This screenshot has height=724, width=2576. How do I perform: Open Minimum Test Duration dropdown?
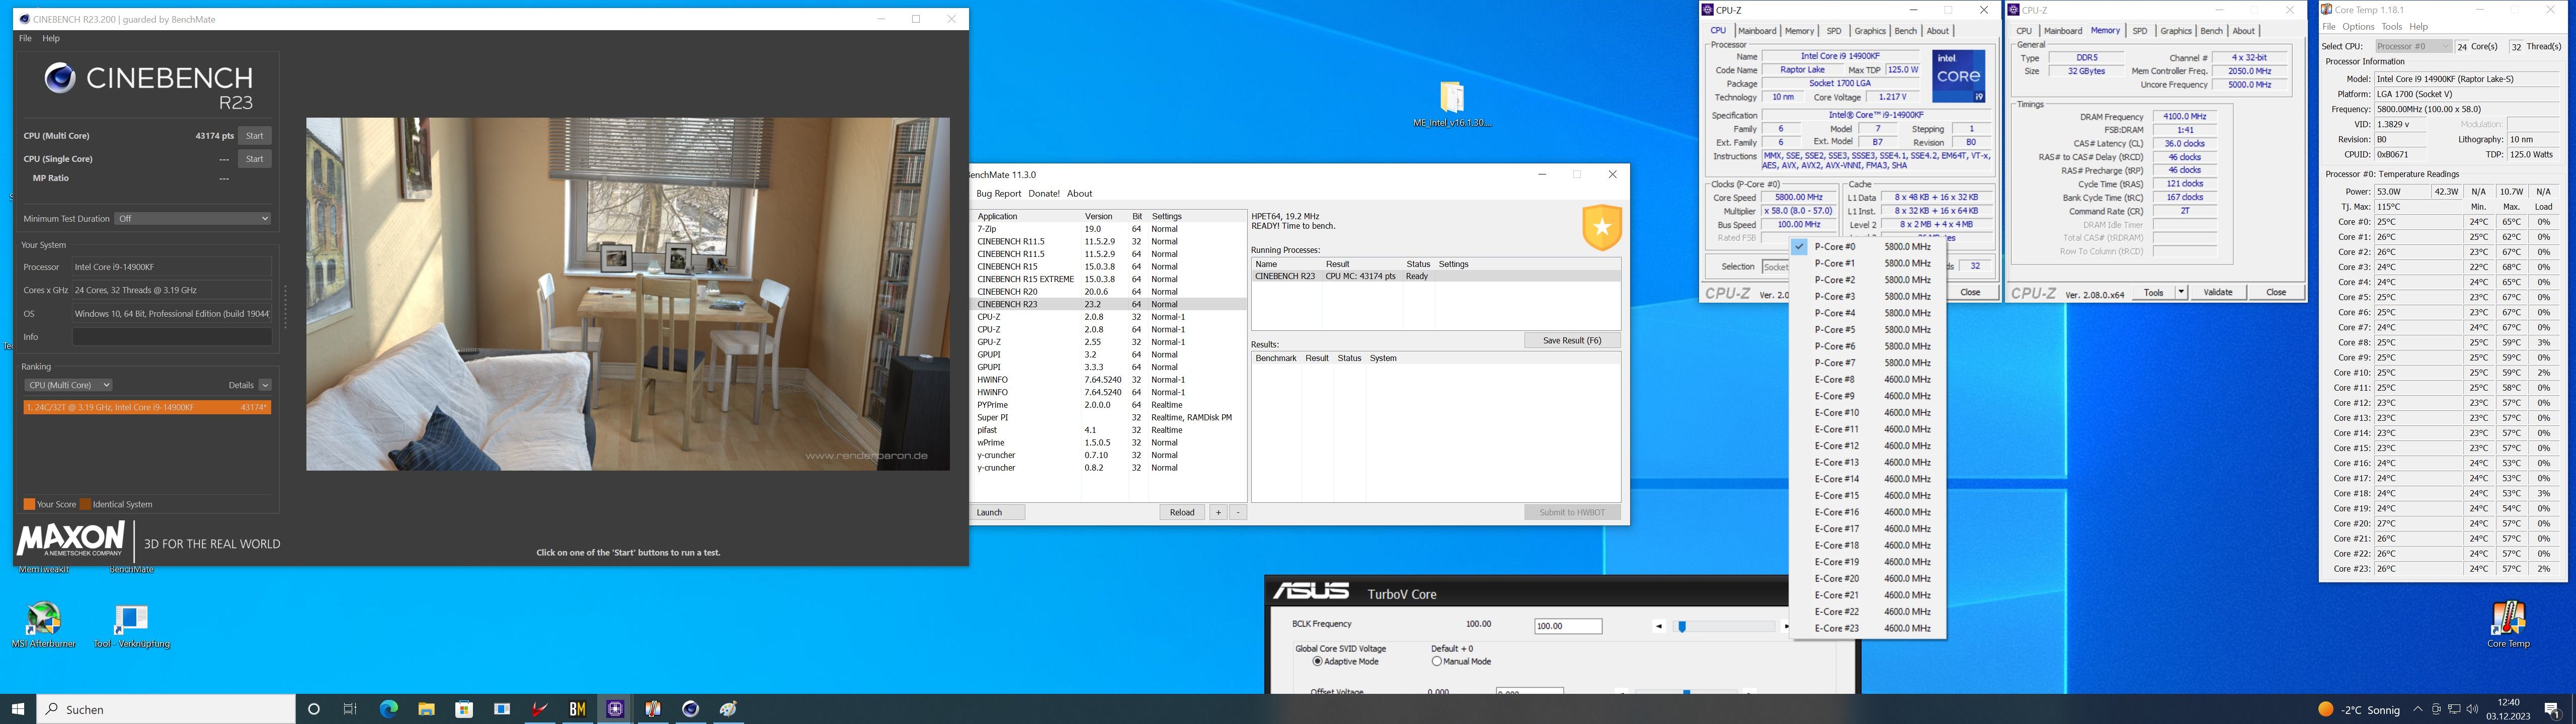click(193, 218)
